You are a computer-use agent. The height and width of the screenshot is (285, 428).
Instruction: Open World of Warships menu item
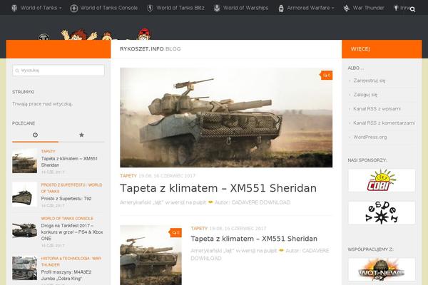click(245, 8)
